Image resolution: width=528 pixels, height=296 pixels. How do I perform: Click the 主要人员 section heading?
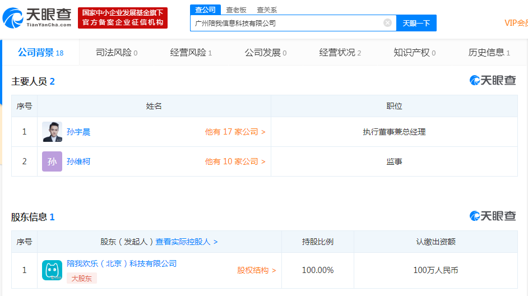coord(33,81)
